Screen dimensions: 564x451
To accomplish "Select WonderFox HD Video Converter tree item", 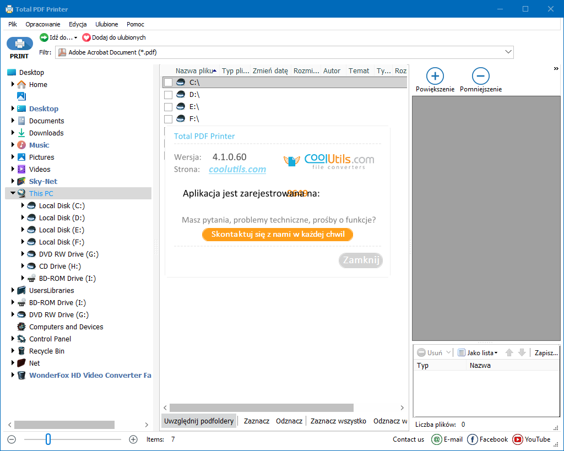I will click(90, 375).
